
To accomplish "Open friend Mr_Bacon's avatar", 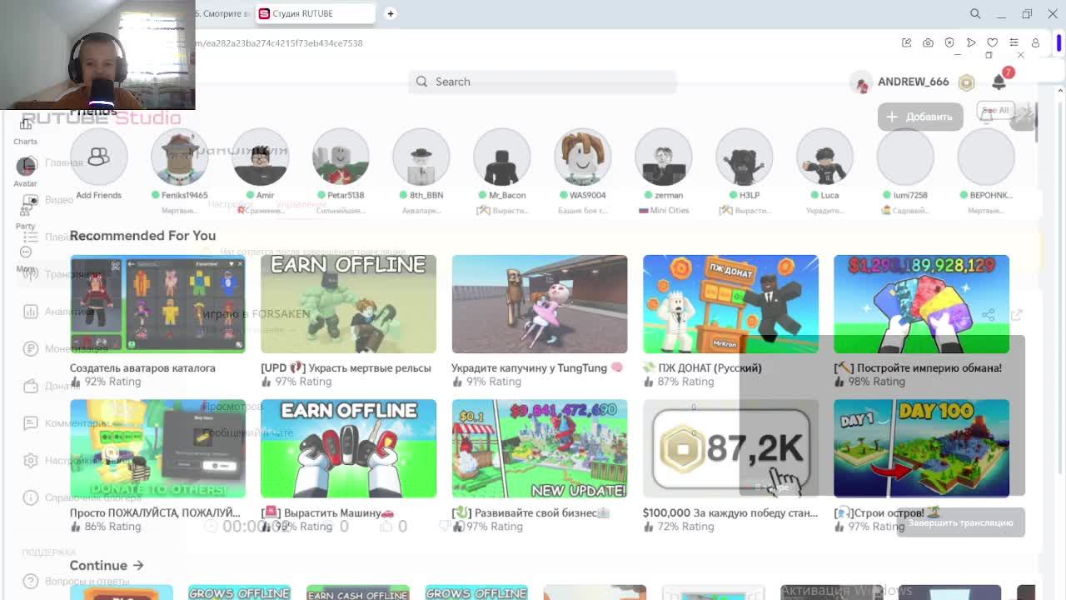I will [502, 157].
